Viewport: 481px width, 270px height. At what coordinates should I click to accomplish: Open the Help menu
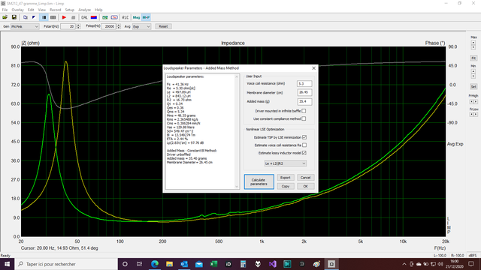tap(98, 10)
